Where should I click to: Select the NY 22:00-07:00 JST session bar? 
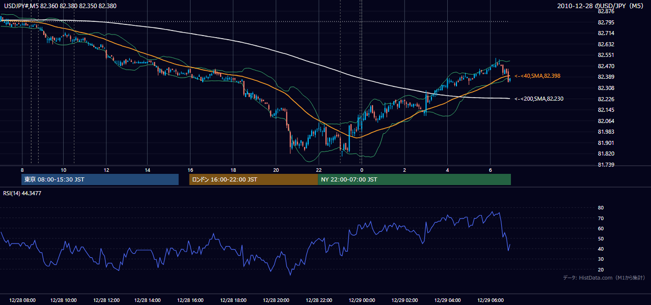click(x=414, y=179)
